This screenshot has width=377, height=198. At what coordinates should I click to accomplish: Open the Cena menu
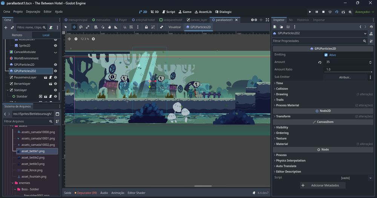coord(7,12)
